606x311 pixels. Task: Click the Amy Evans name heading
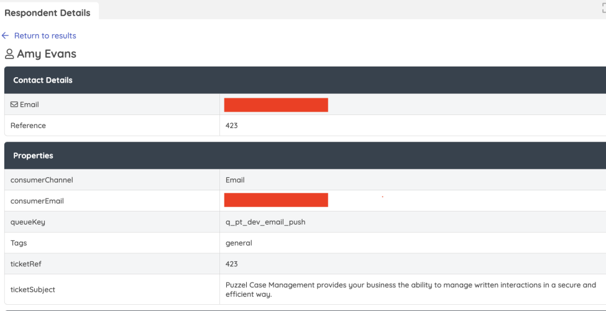click(47, 54)
